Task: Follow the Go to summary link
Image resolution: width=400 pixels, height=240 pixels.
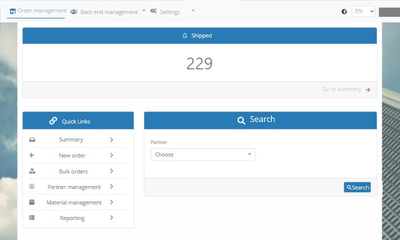Action: 341,89
